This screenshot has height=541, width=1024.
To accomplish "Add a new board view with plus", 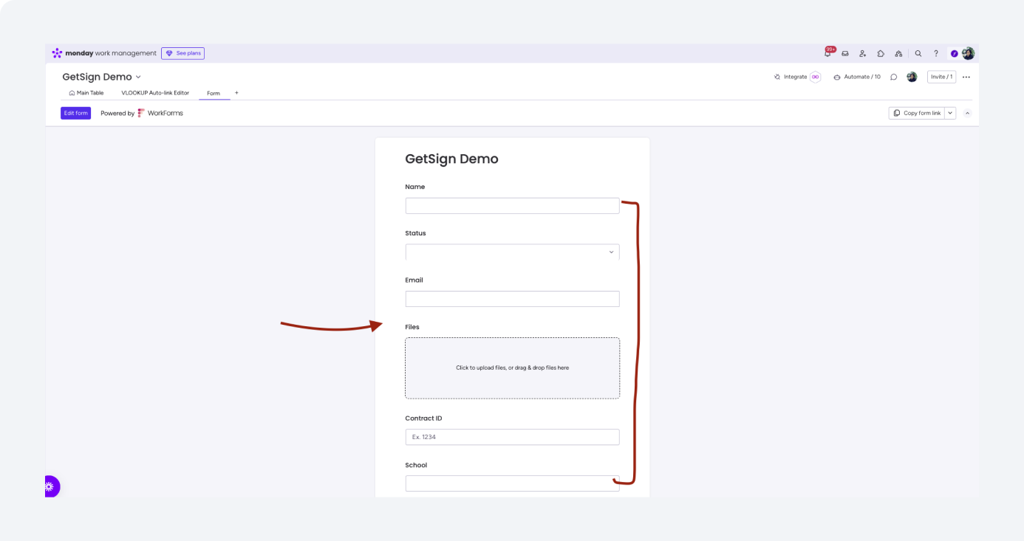I will [236, 93].
